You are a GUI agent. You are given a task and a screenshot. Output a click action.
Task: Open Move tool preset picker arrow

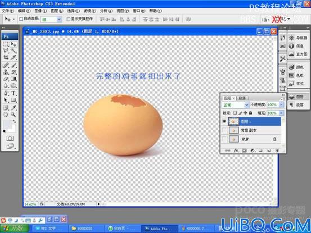click(x=13, y=19)
